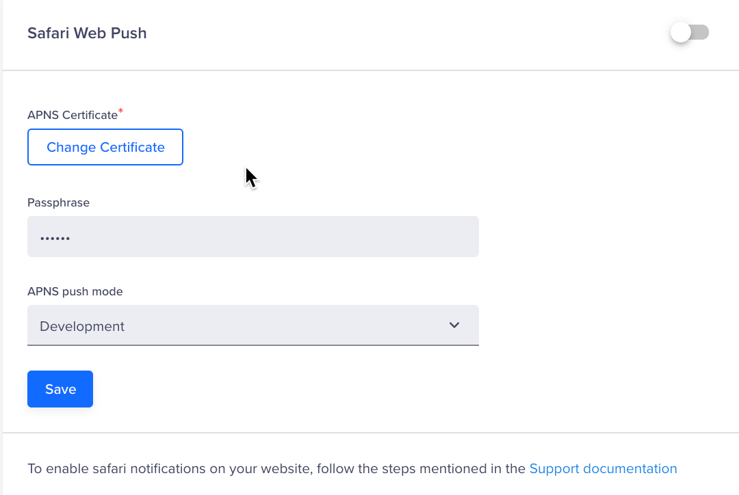The image size is (739, 495).
Task: Click the red required asterisk beside APNS Certificate
Action: click(121, 111)
